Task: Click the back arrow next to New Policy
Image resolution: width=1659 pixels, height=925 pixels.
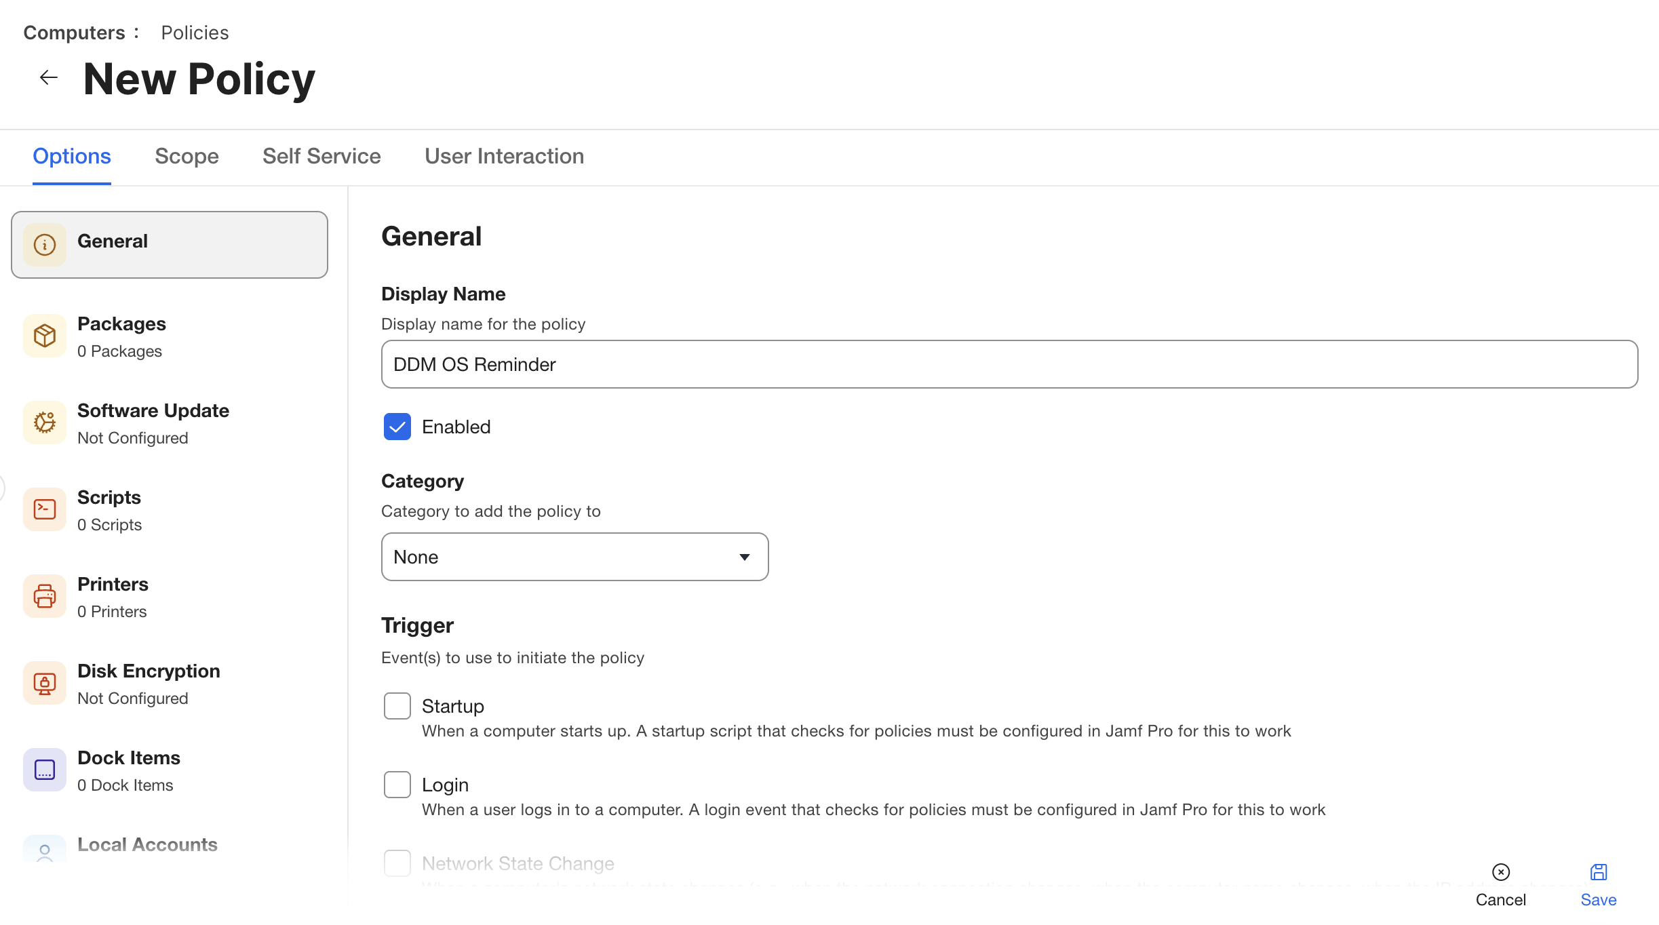Action: (x=49, y=78)
